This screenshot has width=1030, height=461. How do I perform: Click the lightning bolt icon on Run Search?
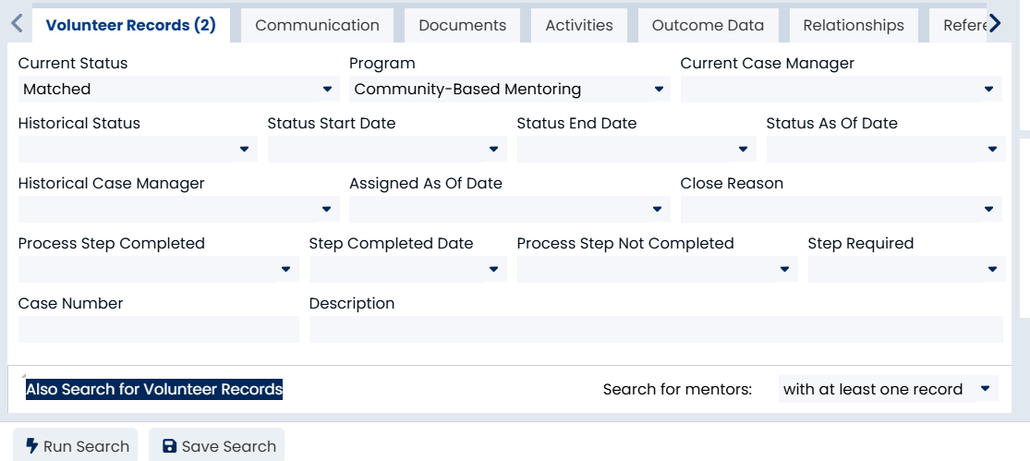[x=31, y=446]
